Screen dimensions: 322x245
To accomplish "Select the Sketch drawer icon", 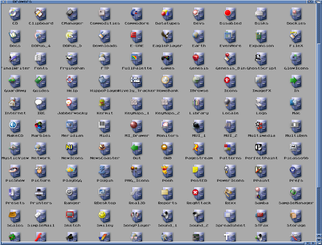I will pos(72,216).
